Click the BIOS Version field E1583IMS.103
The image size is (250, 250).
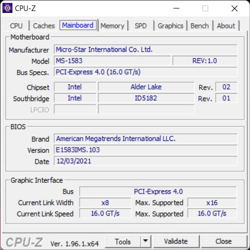coord(146,150)
